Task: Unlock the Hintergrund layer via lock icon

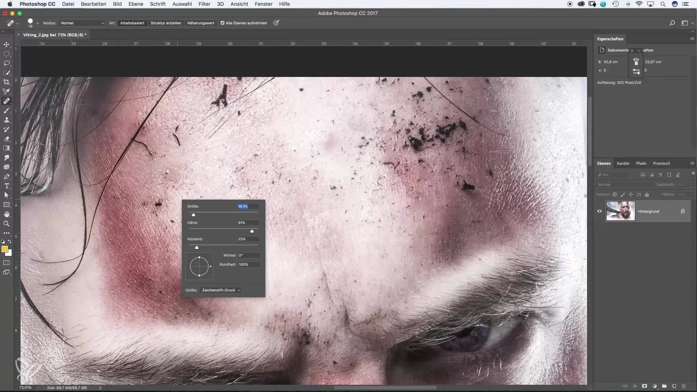Action: (x=683, y=211)
